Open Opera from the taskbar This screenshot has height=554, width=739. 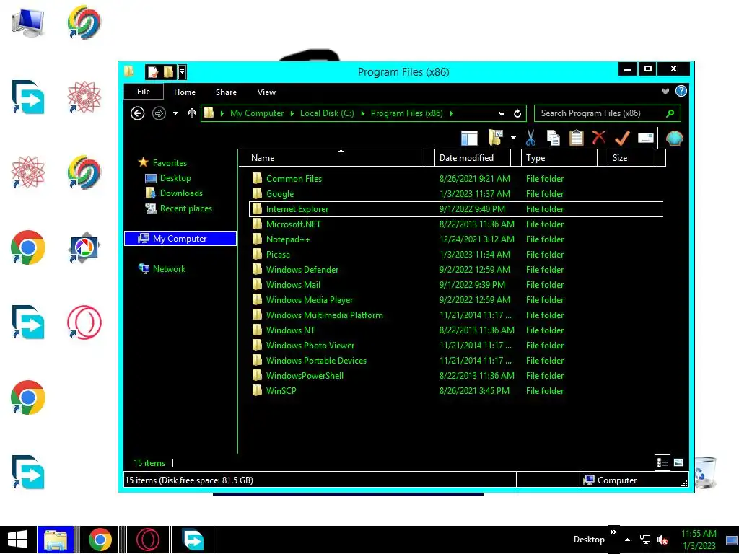[147, 540]
